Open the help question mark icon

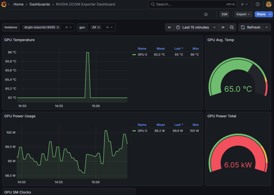coord(257,4)
